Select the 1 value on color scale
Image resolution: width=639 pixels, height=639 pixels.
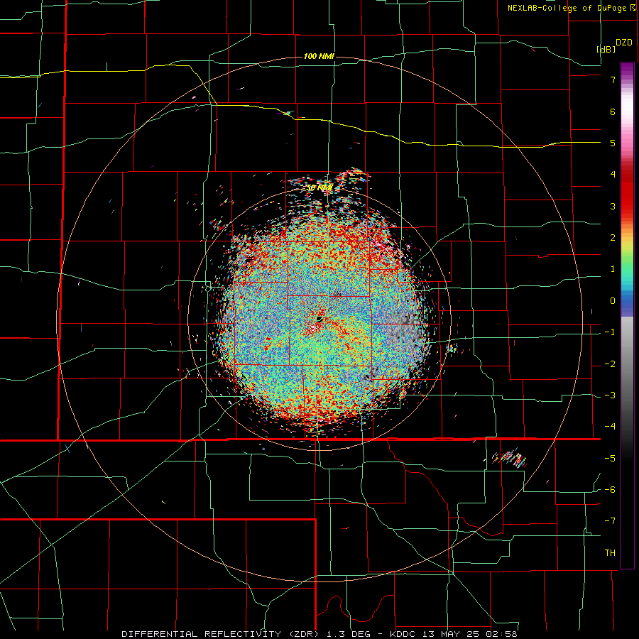(x=613, y=269)
